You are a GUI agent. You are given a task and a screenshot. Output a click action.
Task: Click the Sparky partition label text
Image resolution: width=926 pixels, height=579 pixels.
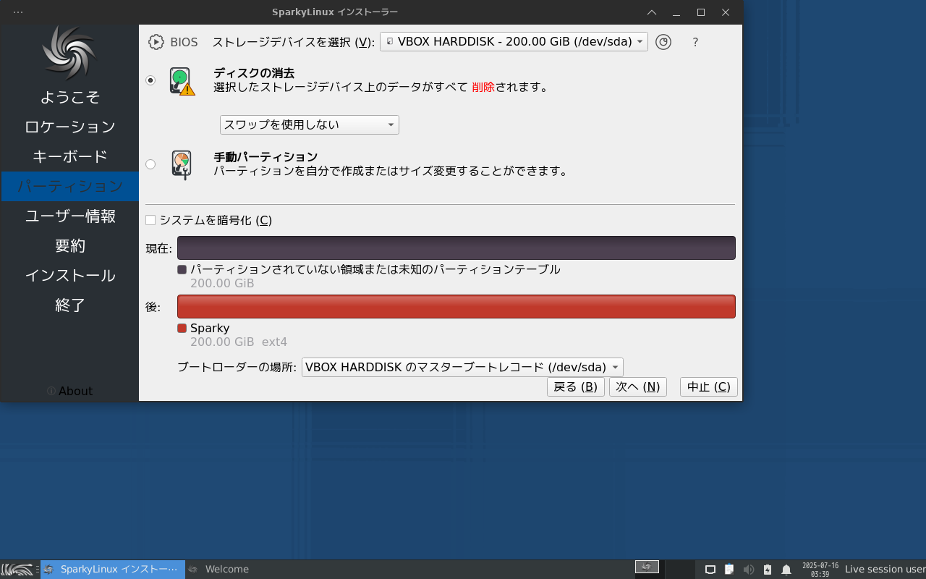[210, 328]
